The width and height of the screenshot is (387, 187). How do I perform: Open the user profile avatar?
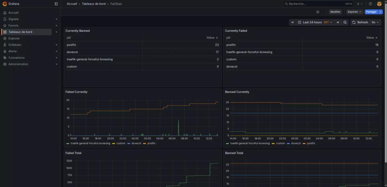coord(379,4)
